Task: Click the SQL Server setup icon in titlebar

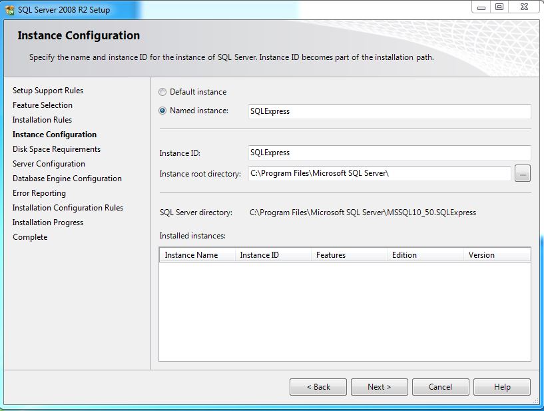Action: 9,9
